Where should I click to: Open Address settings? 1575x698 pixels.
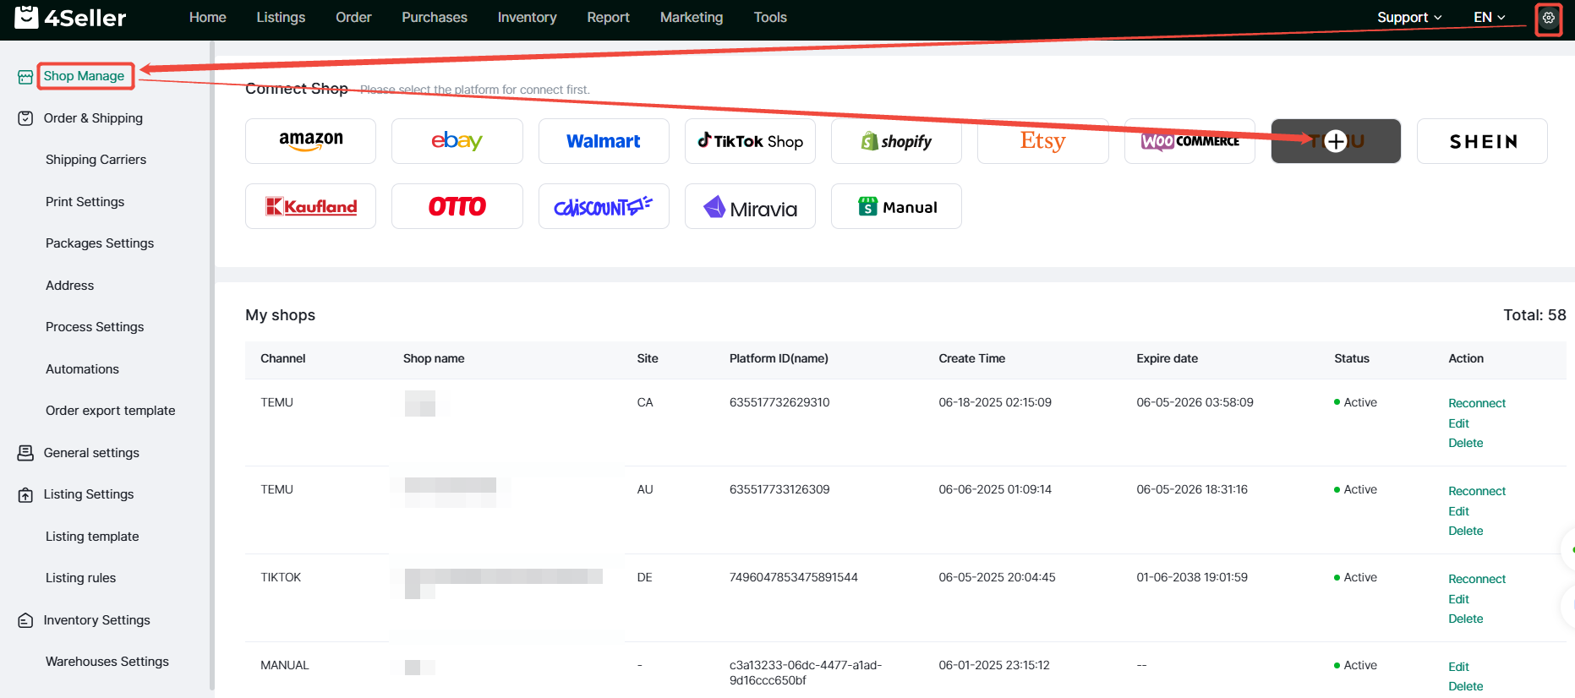69,286
